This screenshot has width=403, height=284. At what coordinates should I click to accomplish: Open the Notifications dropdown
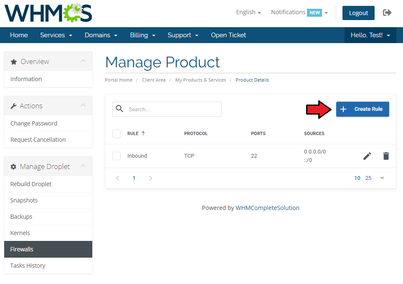[x=299, y=13]
